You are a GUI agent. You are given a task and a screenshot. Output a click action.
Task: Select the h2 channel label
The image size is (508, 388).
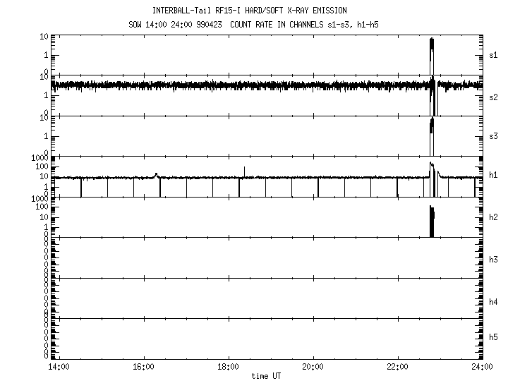click(x=494, y=219)
